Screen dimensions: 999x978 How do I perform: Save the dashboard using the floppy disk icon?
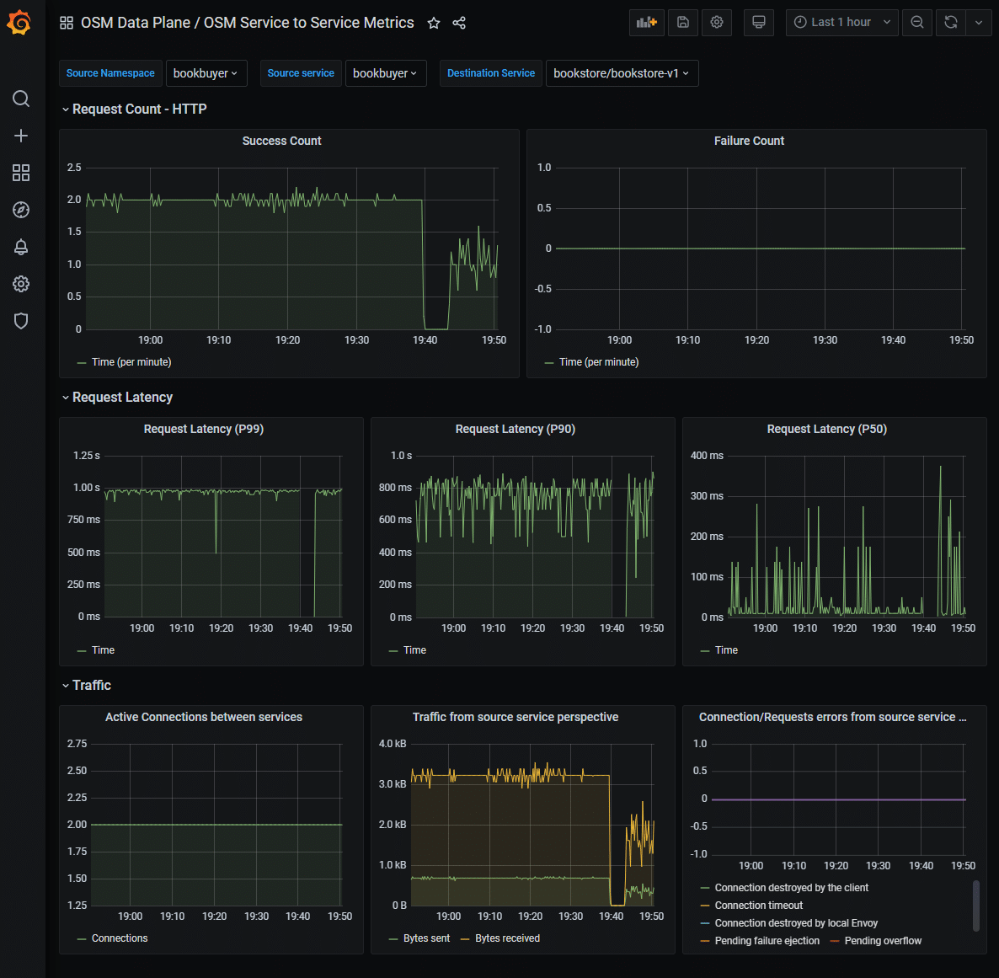pos(682,22)
